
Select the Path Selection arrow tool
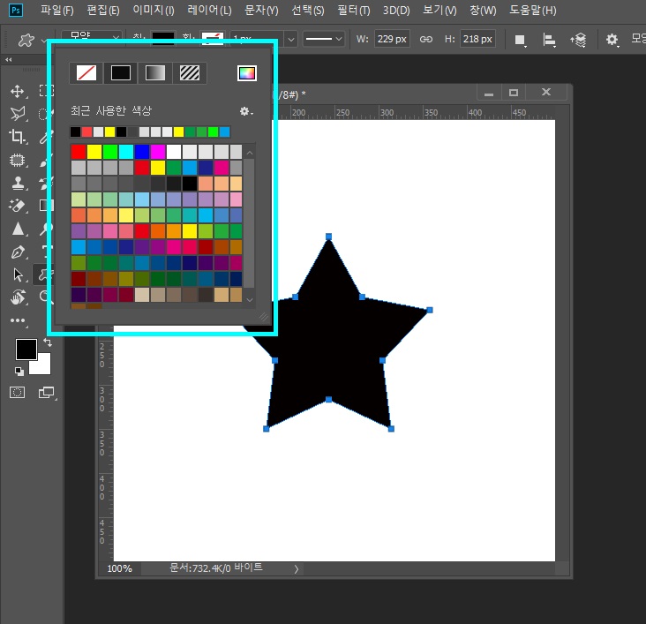pyautogui.click(x=18, y=274)
